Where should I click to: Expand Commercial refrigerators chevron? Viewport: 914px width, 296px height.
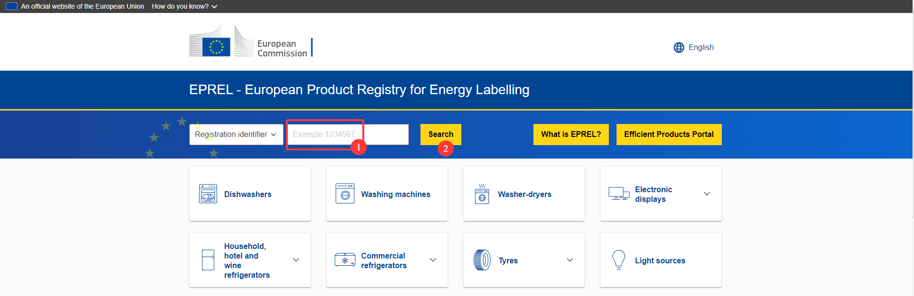tap(433, 260)
